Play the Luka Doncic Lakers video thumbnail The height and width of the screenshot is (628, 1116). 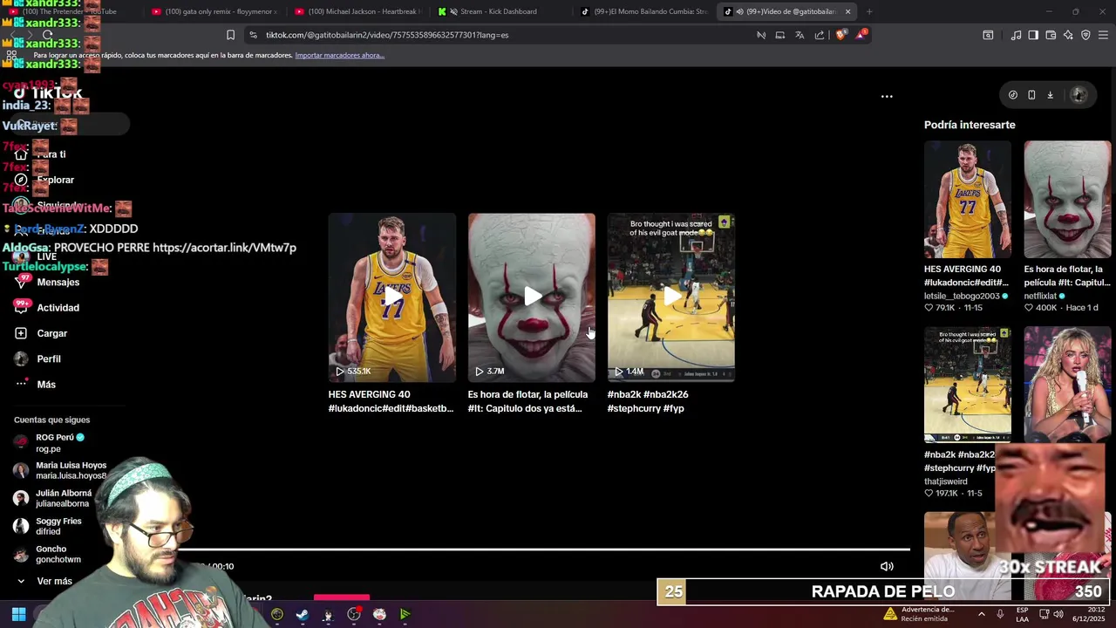(391, 297)
